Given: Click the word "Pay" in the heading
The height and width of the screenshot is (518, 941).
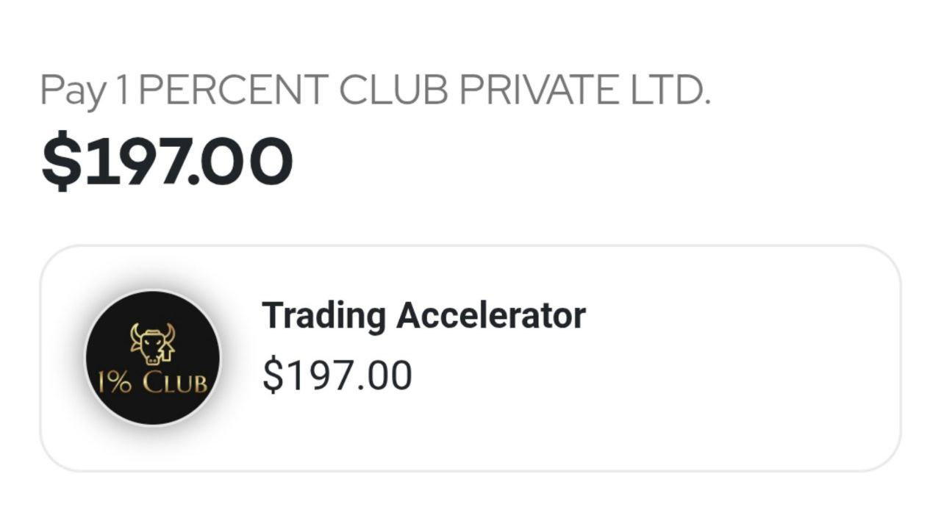Looking at the screenshot, I should [x=71, y=91].
